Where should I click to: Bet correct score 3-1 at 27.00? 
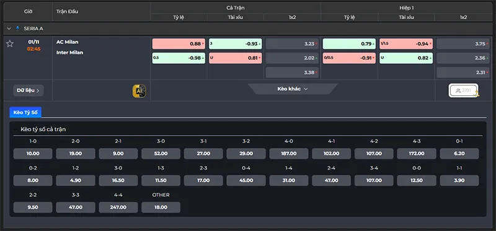point(203,154)
